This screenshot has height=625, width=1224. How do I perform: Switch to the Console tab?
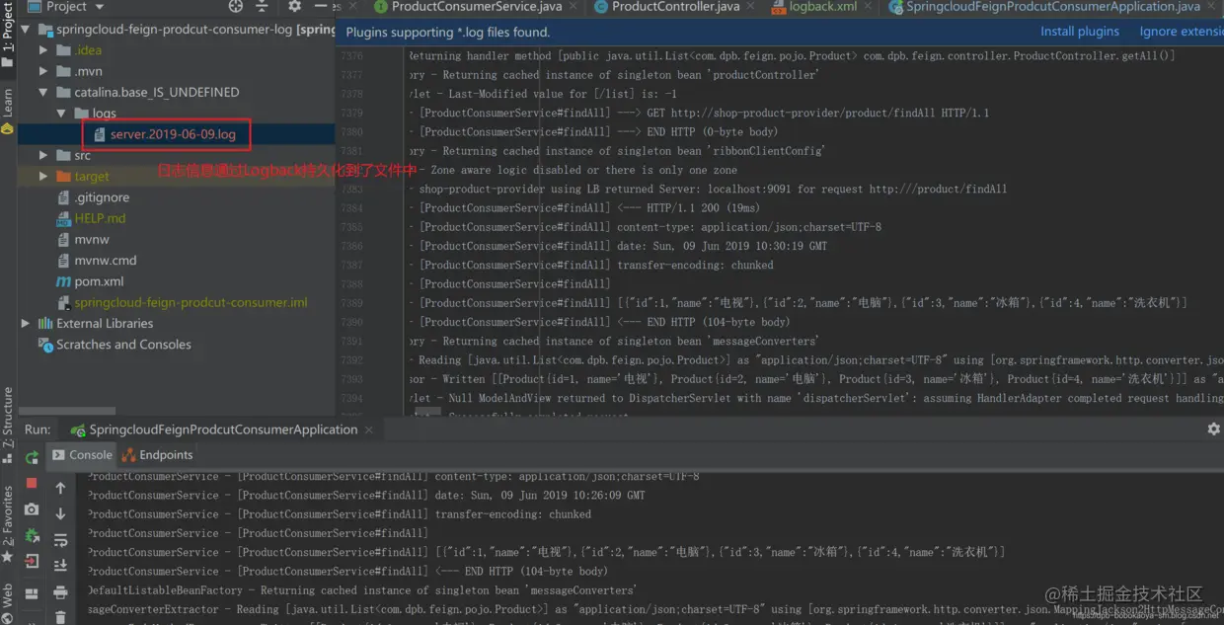82,455
